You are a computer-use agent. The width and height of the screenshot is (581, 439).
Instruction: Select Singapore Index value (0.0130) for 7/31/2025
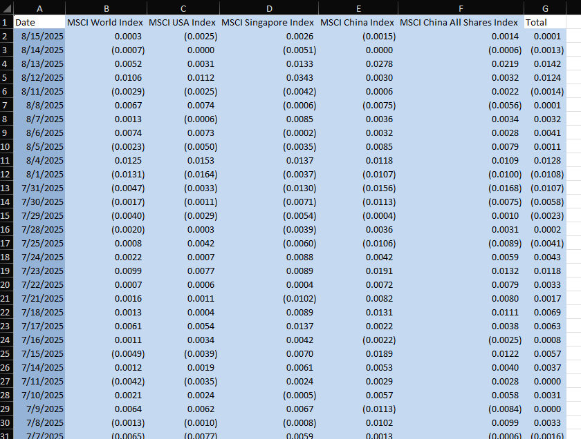coord(269,188)
